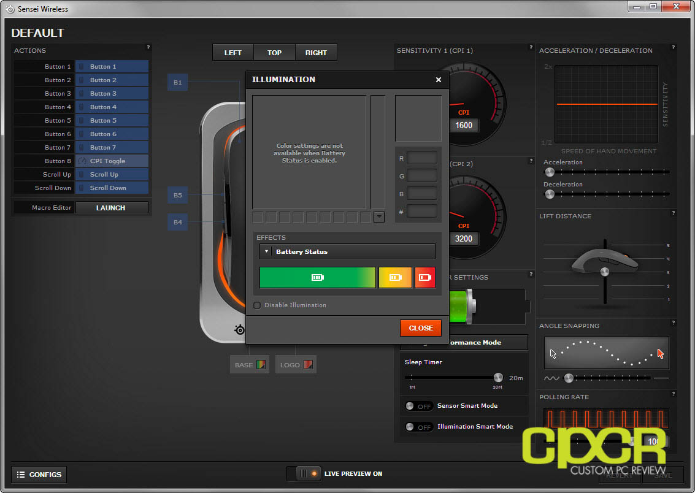Viewport: 695px width, 493px height.
Task: Expand the color palette swatch dropdown arrow
Action: click(x=379, y=217)
